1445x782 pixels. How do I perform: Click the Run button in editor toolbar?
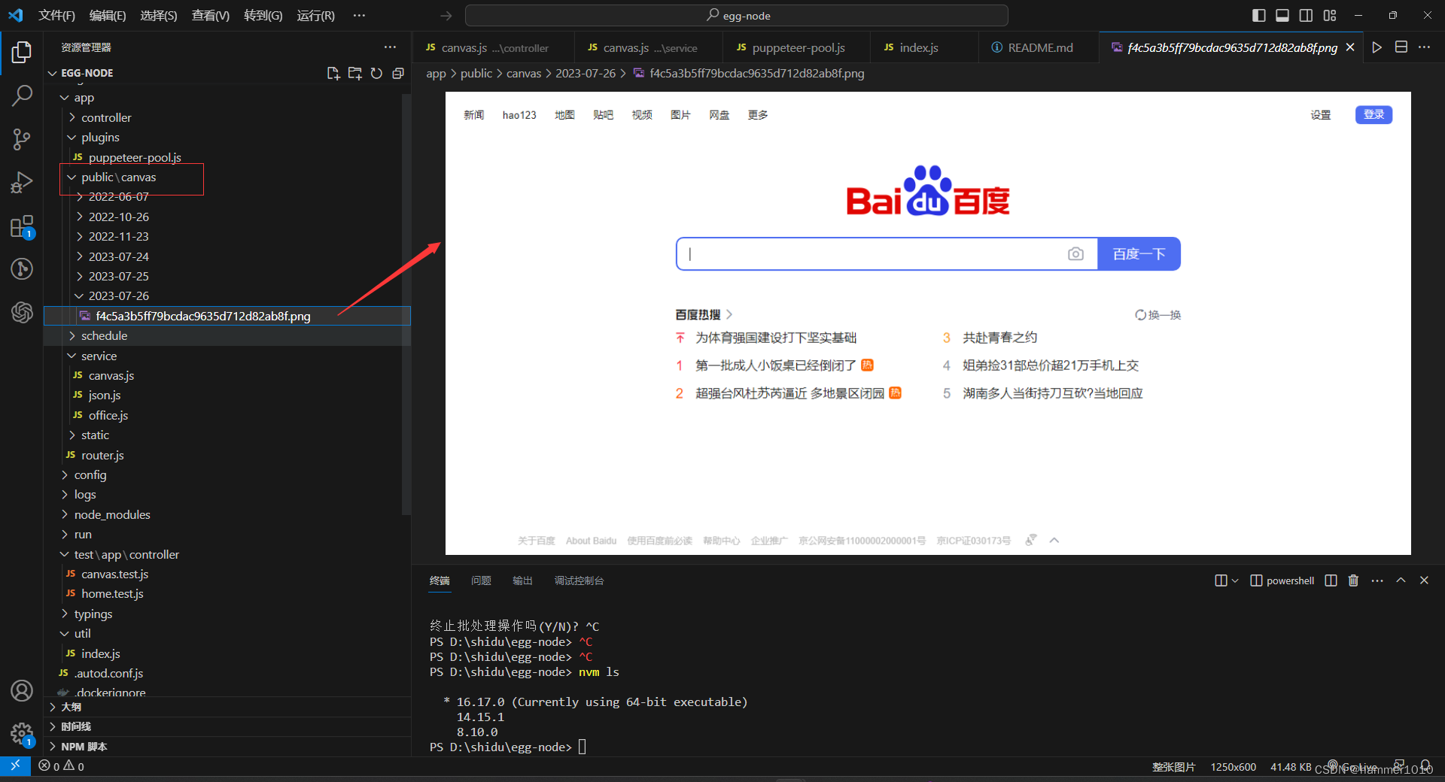click(x=1377, y=47)
